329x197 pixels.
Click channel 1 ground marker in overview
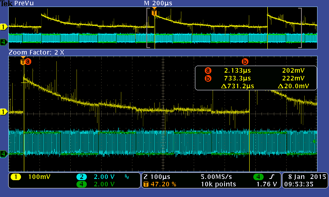[x=4, y=27]
